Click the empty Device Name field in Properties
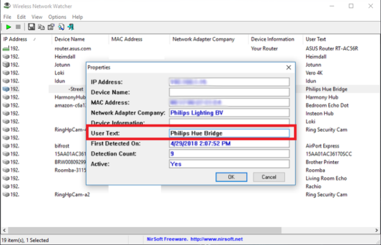381x245 pixels. point(229,92)
